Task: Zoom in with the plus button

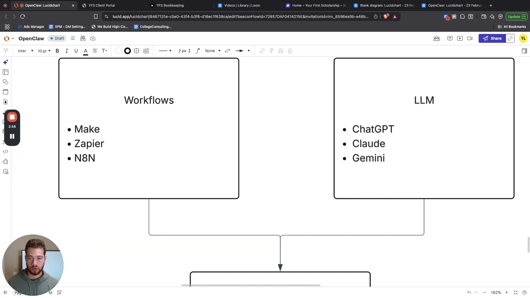Action: coord(506,293)
